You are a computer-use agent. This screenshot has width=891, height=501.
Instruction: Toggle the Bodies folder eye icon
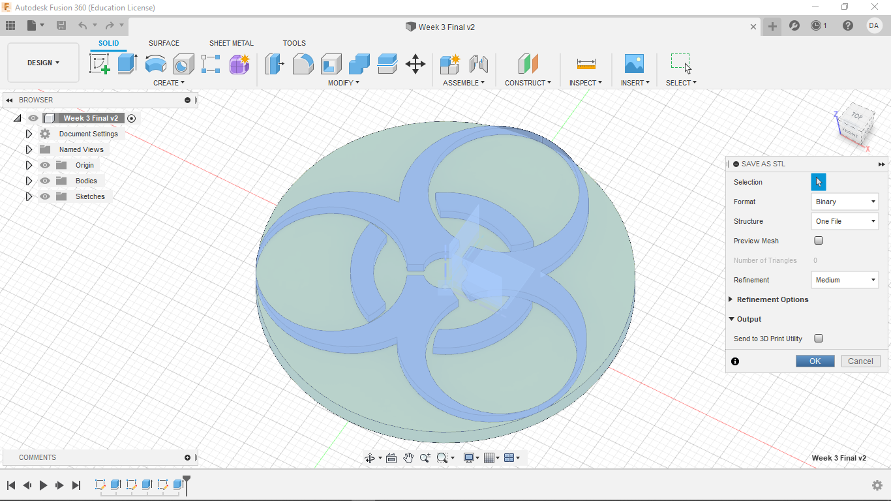click(45, 181)
